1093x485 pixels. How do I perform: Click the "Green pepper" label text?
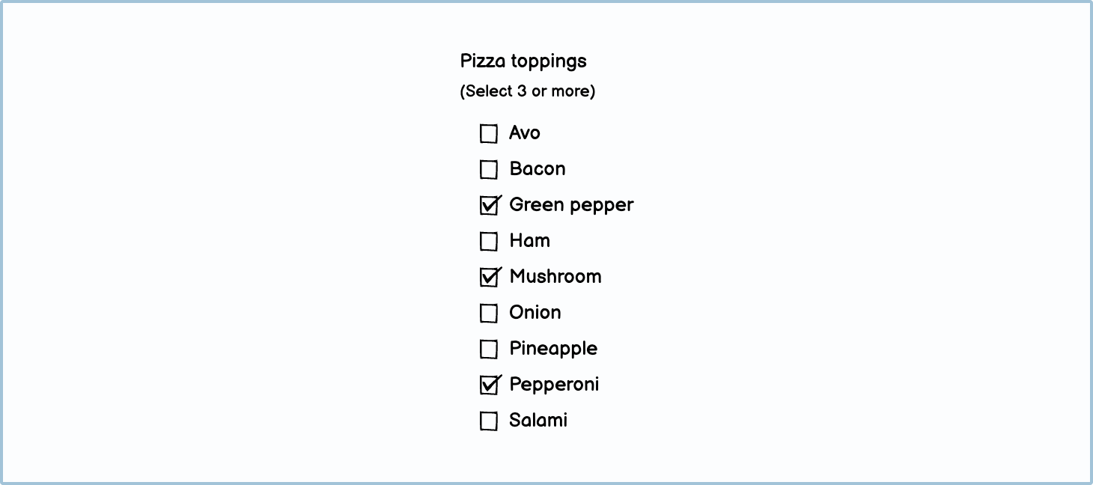point(571,205)
